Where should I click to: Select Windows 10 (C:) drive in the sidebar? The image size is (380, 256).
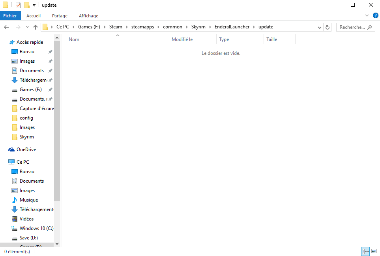(x=36, y=228)
